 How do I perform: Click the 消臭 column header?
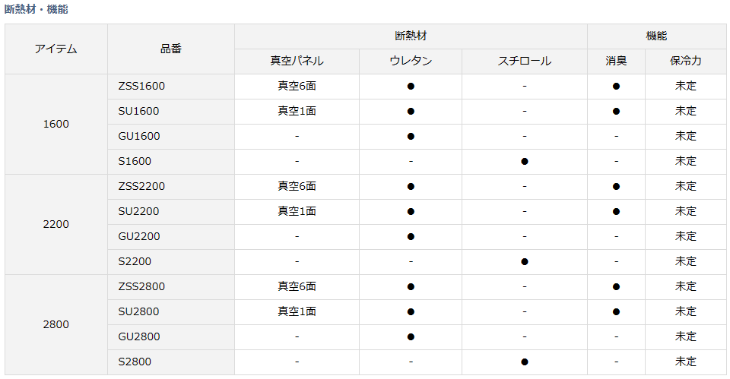tap(616, 61)
